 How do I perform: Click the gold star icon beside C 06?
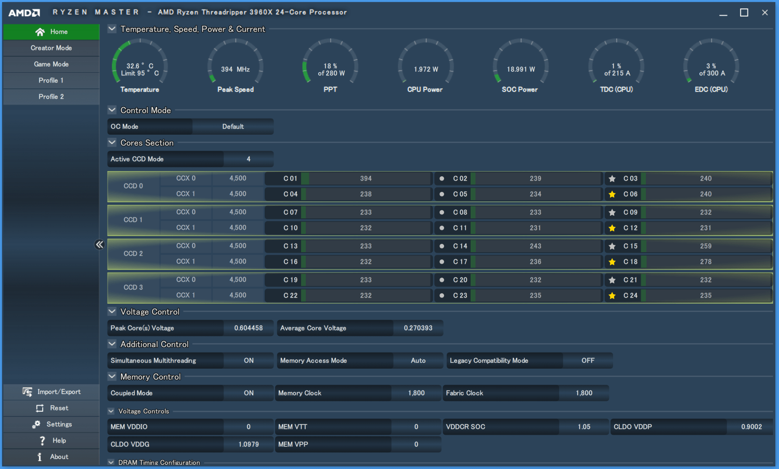[612, 194]
